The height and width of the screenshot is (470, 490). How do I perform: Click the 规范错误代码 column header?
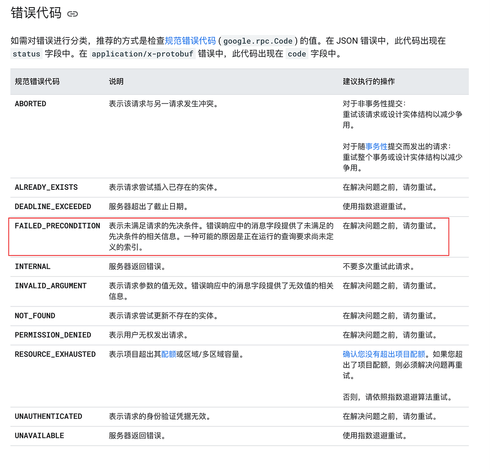37,81
